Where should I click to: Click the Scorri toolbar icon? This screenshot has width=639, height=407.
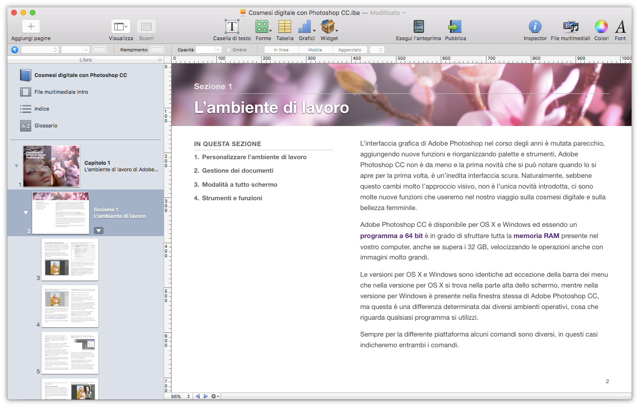click(x=146, y=27)
